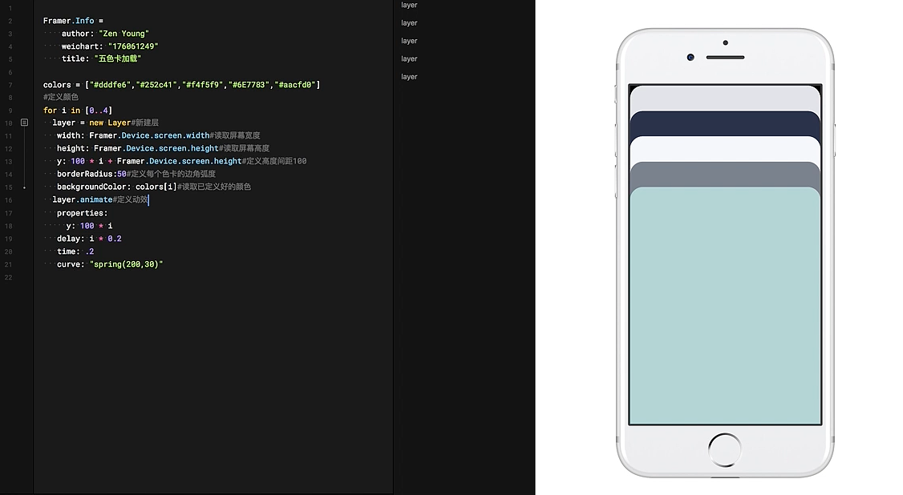Click layer.animate on line 16
The width and height of the screenshot is (903, 495).
(x=83, y=199)
